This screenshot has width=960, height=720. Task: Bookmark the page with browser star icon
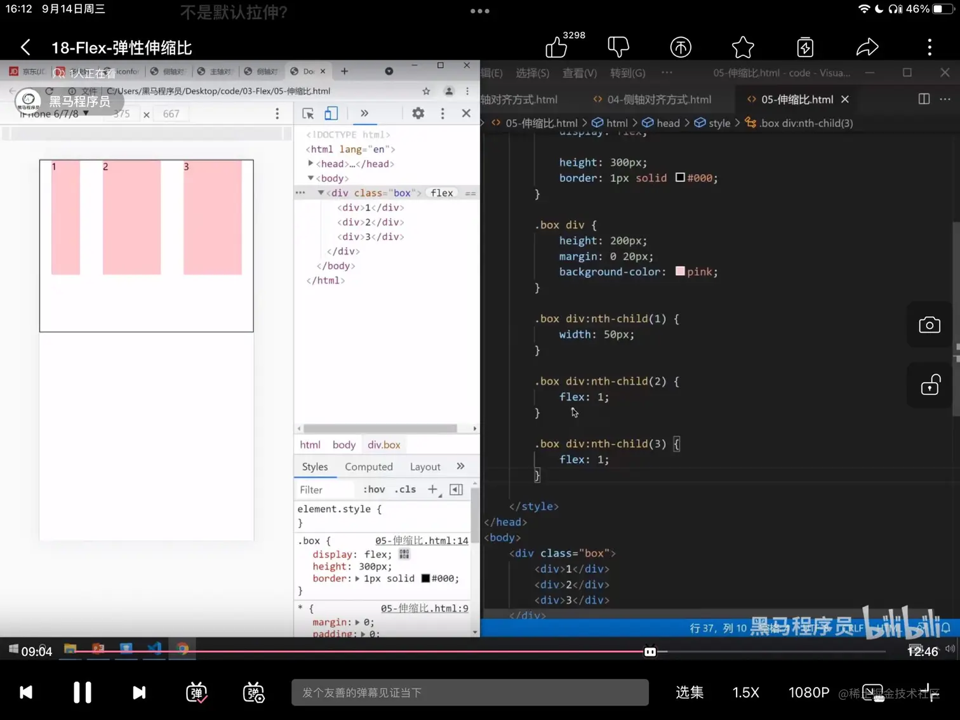click(426, 91)
